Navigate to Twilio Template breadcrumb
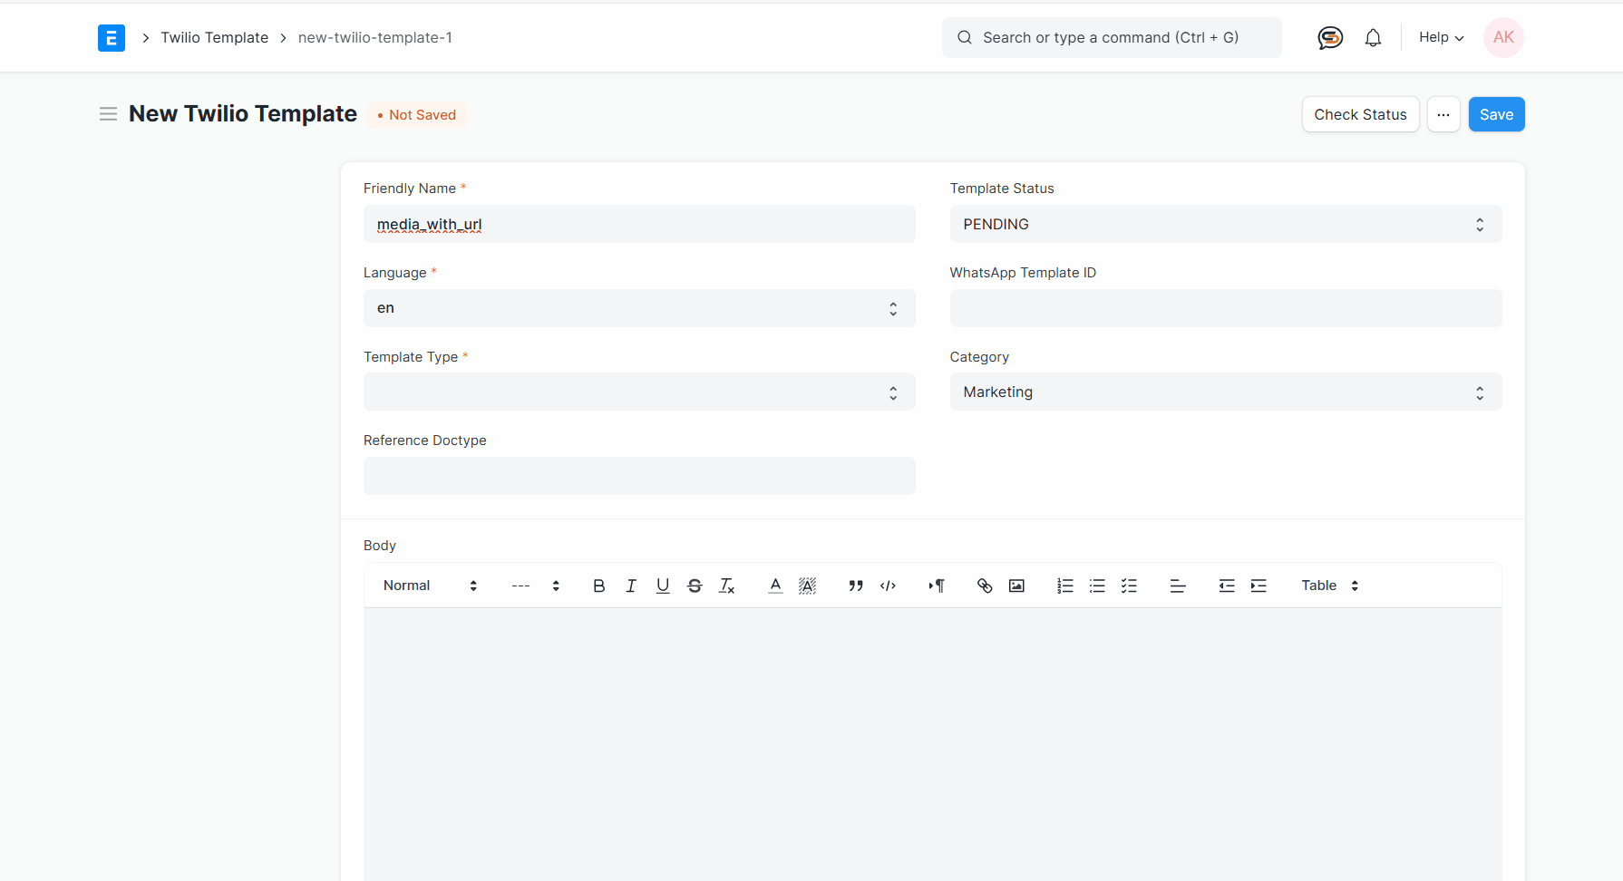Image resolution: width=1623 pixels, height=881 pixels. 214,37
